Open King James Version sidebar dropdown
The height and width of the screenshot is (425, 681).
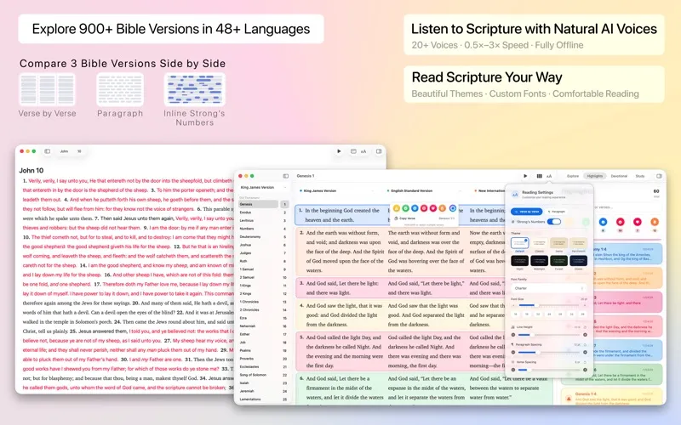click(263, 187)
